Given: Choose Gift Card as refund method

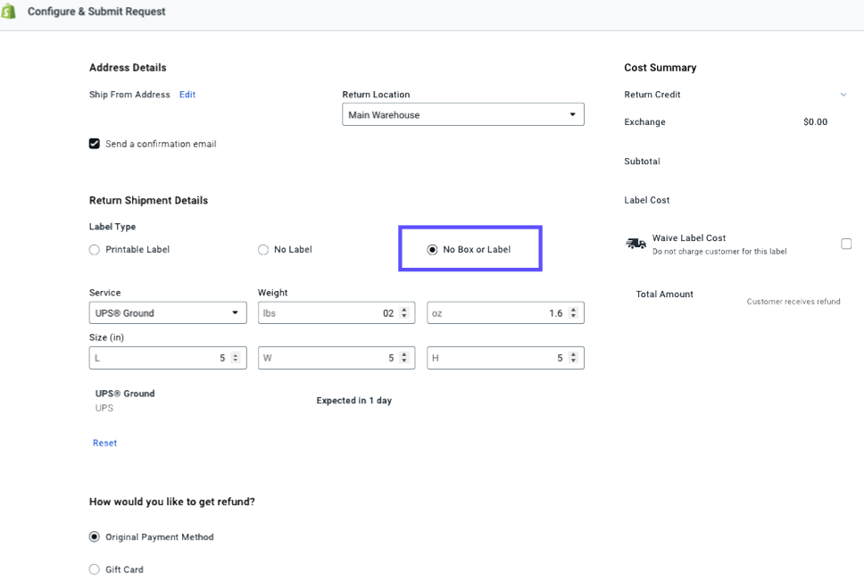Looking at the screenshot, I should point(94,569).
